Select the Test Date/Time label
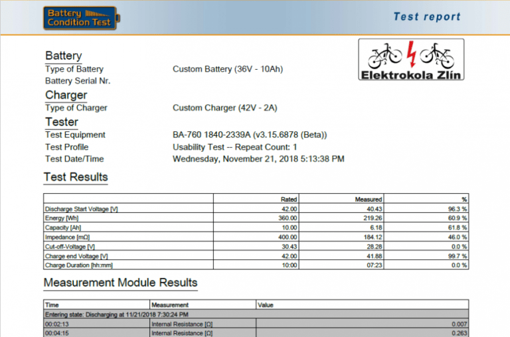The image size is (510, 337). click(x=74, y=159)
